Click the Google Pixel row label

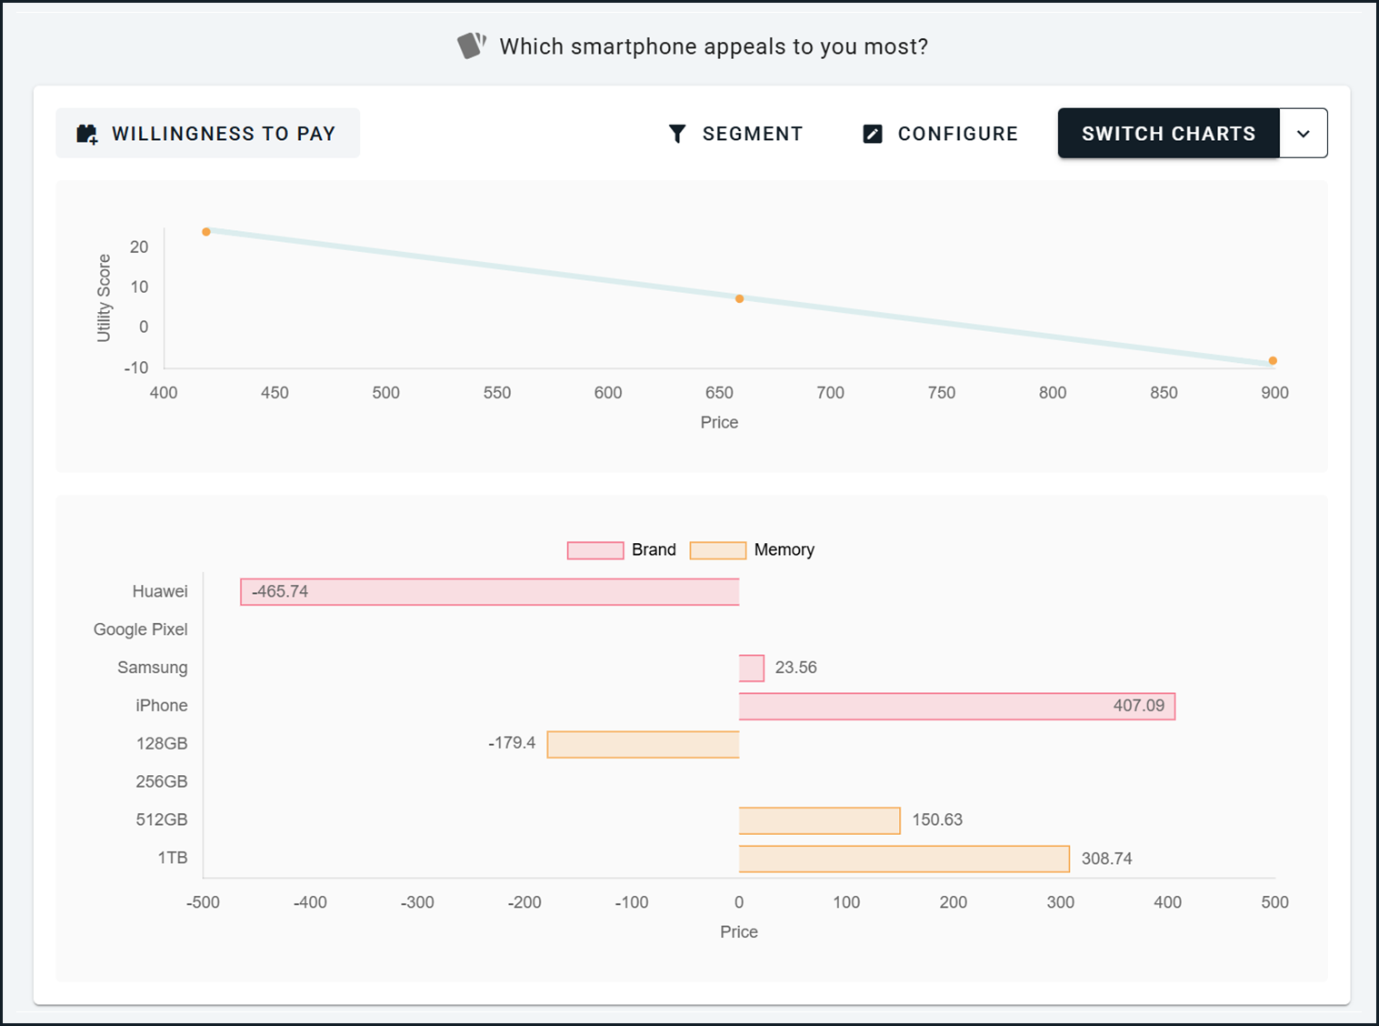pyautogui.click(x=141, y=629)
